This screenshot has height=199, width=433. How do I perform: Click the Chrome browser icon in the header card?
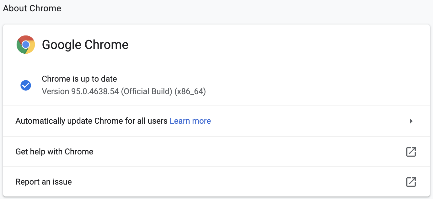(26, 45)
